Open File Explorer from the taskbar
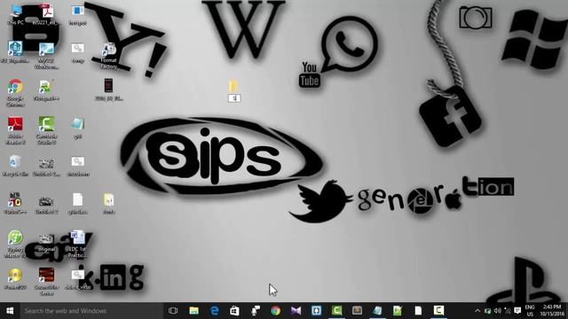This screenshot has width=568, height=319. pos(193,311)
